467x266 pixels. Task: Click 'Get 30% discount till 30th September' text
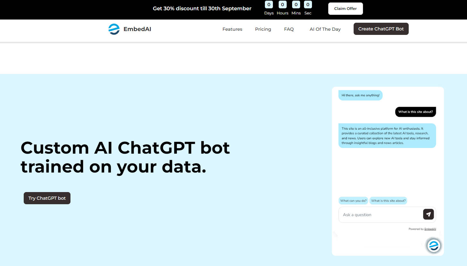(202, 9)
